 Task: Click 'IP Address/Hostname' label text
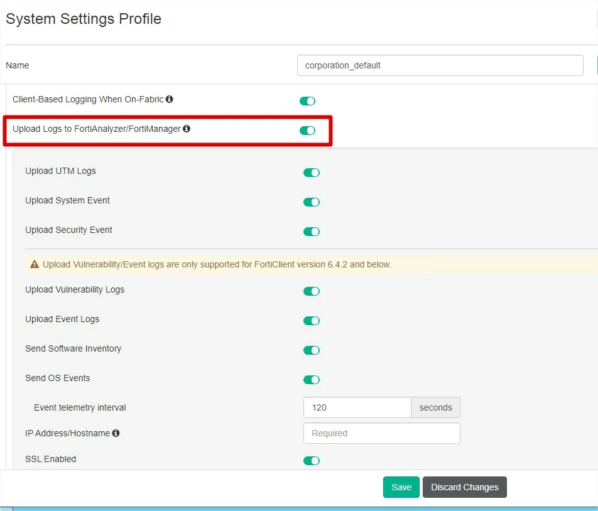click(67, 433)
